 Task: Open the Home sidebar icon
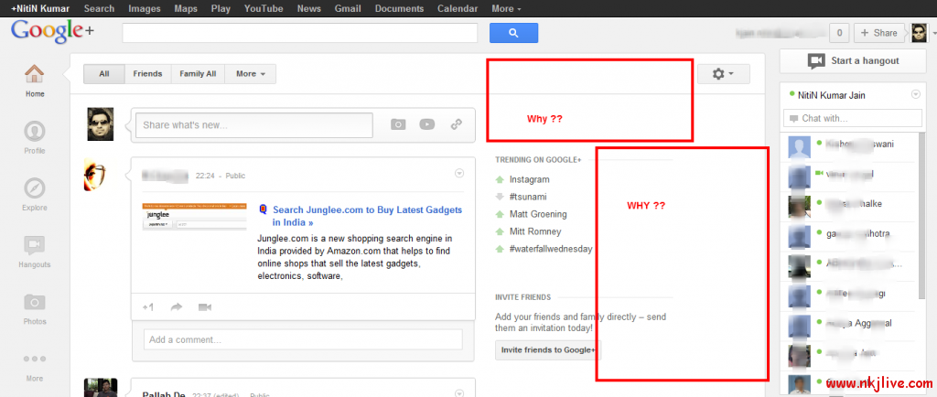click(x=35, y=75)
